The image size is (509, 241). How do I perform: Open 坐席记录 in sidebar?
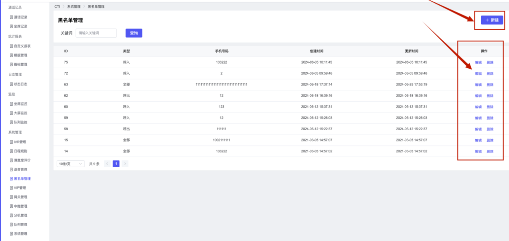[x=18, y=26]
